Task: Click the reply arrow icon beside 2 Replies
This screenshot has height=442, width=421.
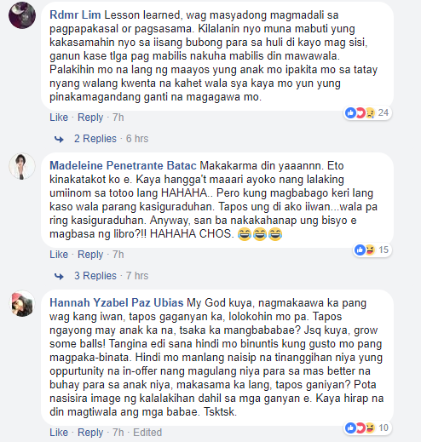Action: [x=59, y=140]
